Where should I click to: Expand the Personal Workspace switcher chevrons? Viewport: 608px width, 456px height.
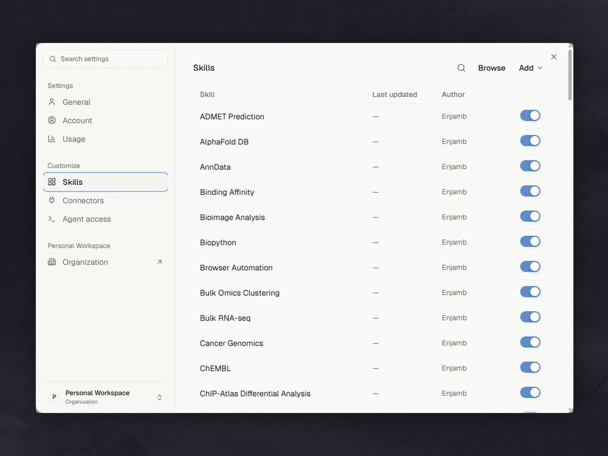159,397
